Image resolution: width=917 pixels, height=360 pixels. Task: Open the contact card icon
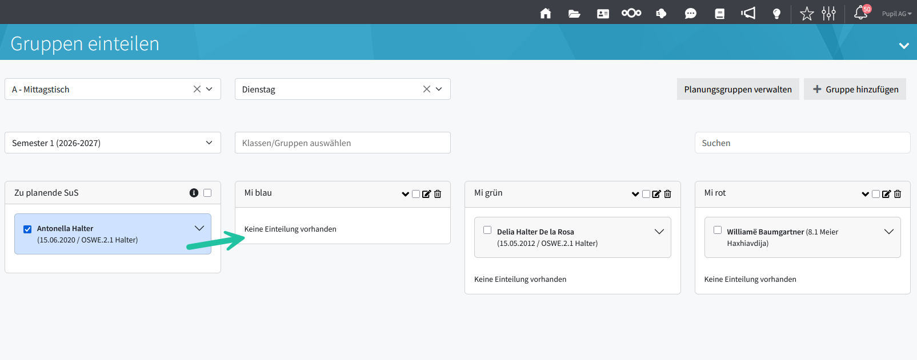coord(603,13)
